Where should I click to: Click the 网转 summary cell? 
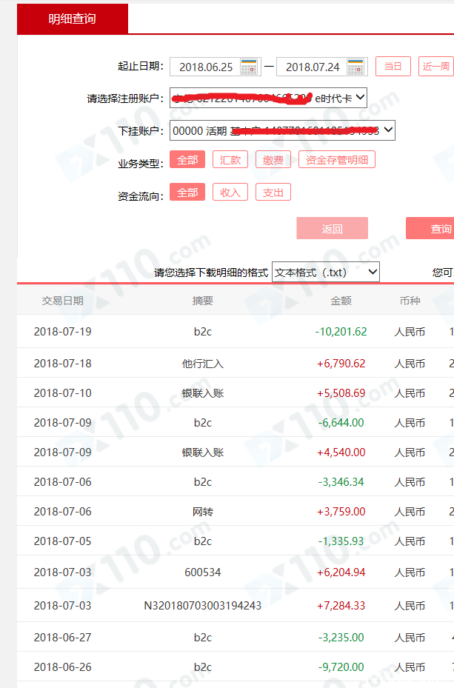tap(203, 512)
